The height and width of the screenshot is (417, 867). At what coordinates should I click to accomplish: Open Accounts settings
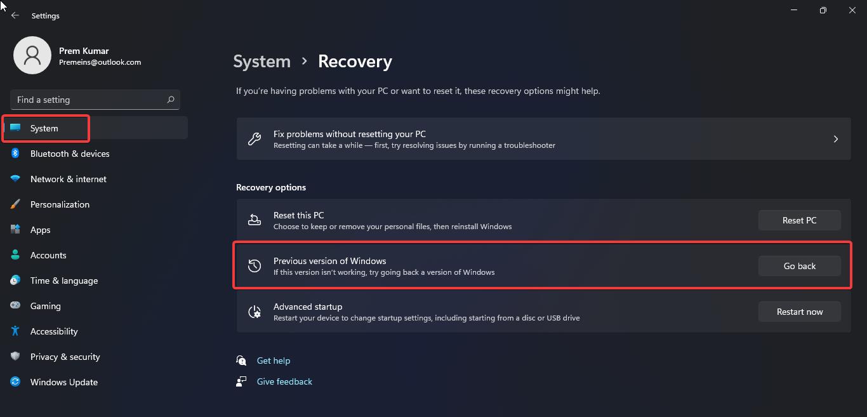48,255
